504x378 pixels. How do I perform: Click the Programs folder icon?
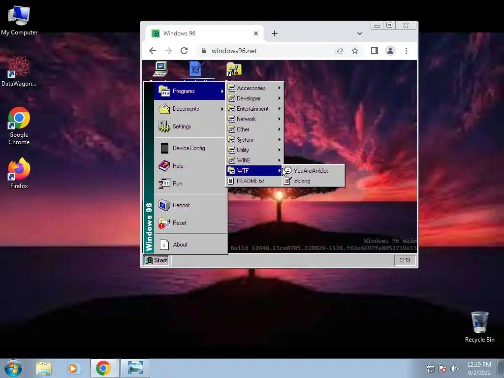coord(164,91)
